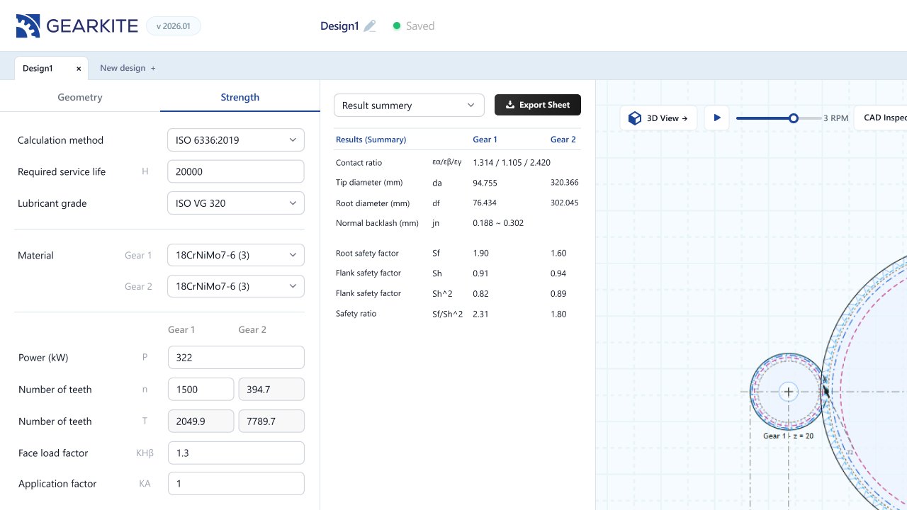The image size is (907, 510).
Task: Click the Power (kW) input field
Action: click(x=236, y=358)
